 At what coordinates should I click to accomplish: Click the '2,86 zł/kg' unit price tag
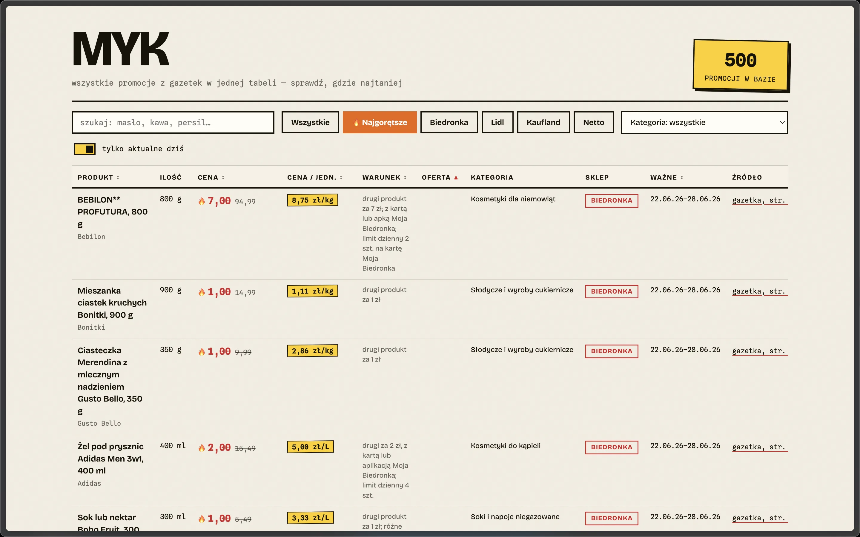click(x=312, y=351)
